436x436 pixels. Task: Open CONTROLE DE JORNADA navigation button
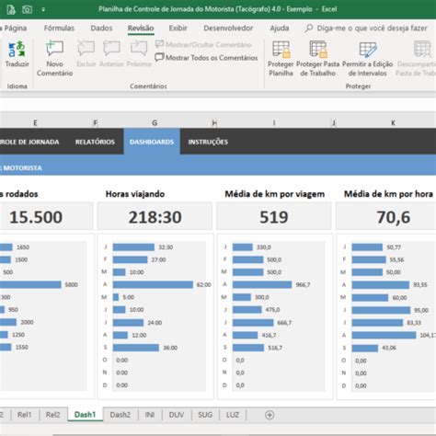29,142
